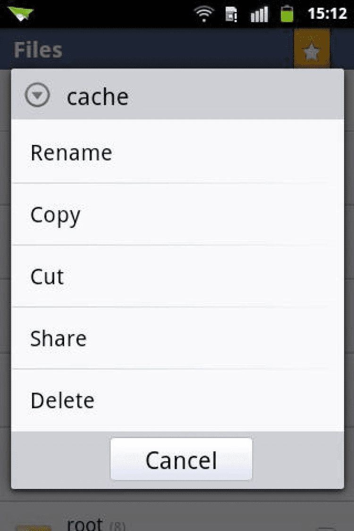
Task: Tap the root item count (8)
Action: pos(117,526)
